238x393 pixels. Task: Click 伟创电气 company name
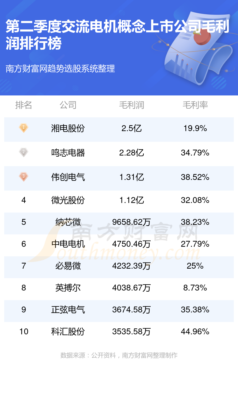[68, 177]
